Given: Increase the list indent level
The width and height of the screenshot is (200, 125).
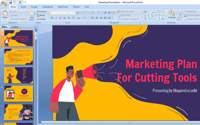Looking at the screenshot, I should point(109,13).
